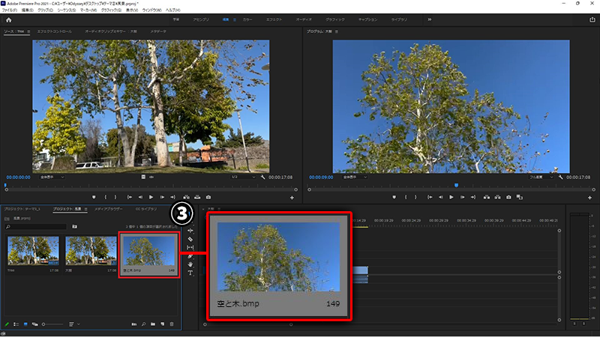Open Program monitor settings wrench icon
This screenshot has height=337, width=600.
[560, 177]
